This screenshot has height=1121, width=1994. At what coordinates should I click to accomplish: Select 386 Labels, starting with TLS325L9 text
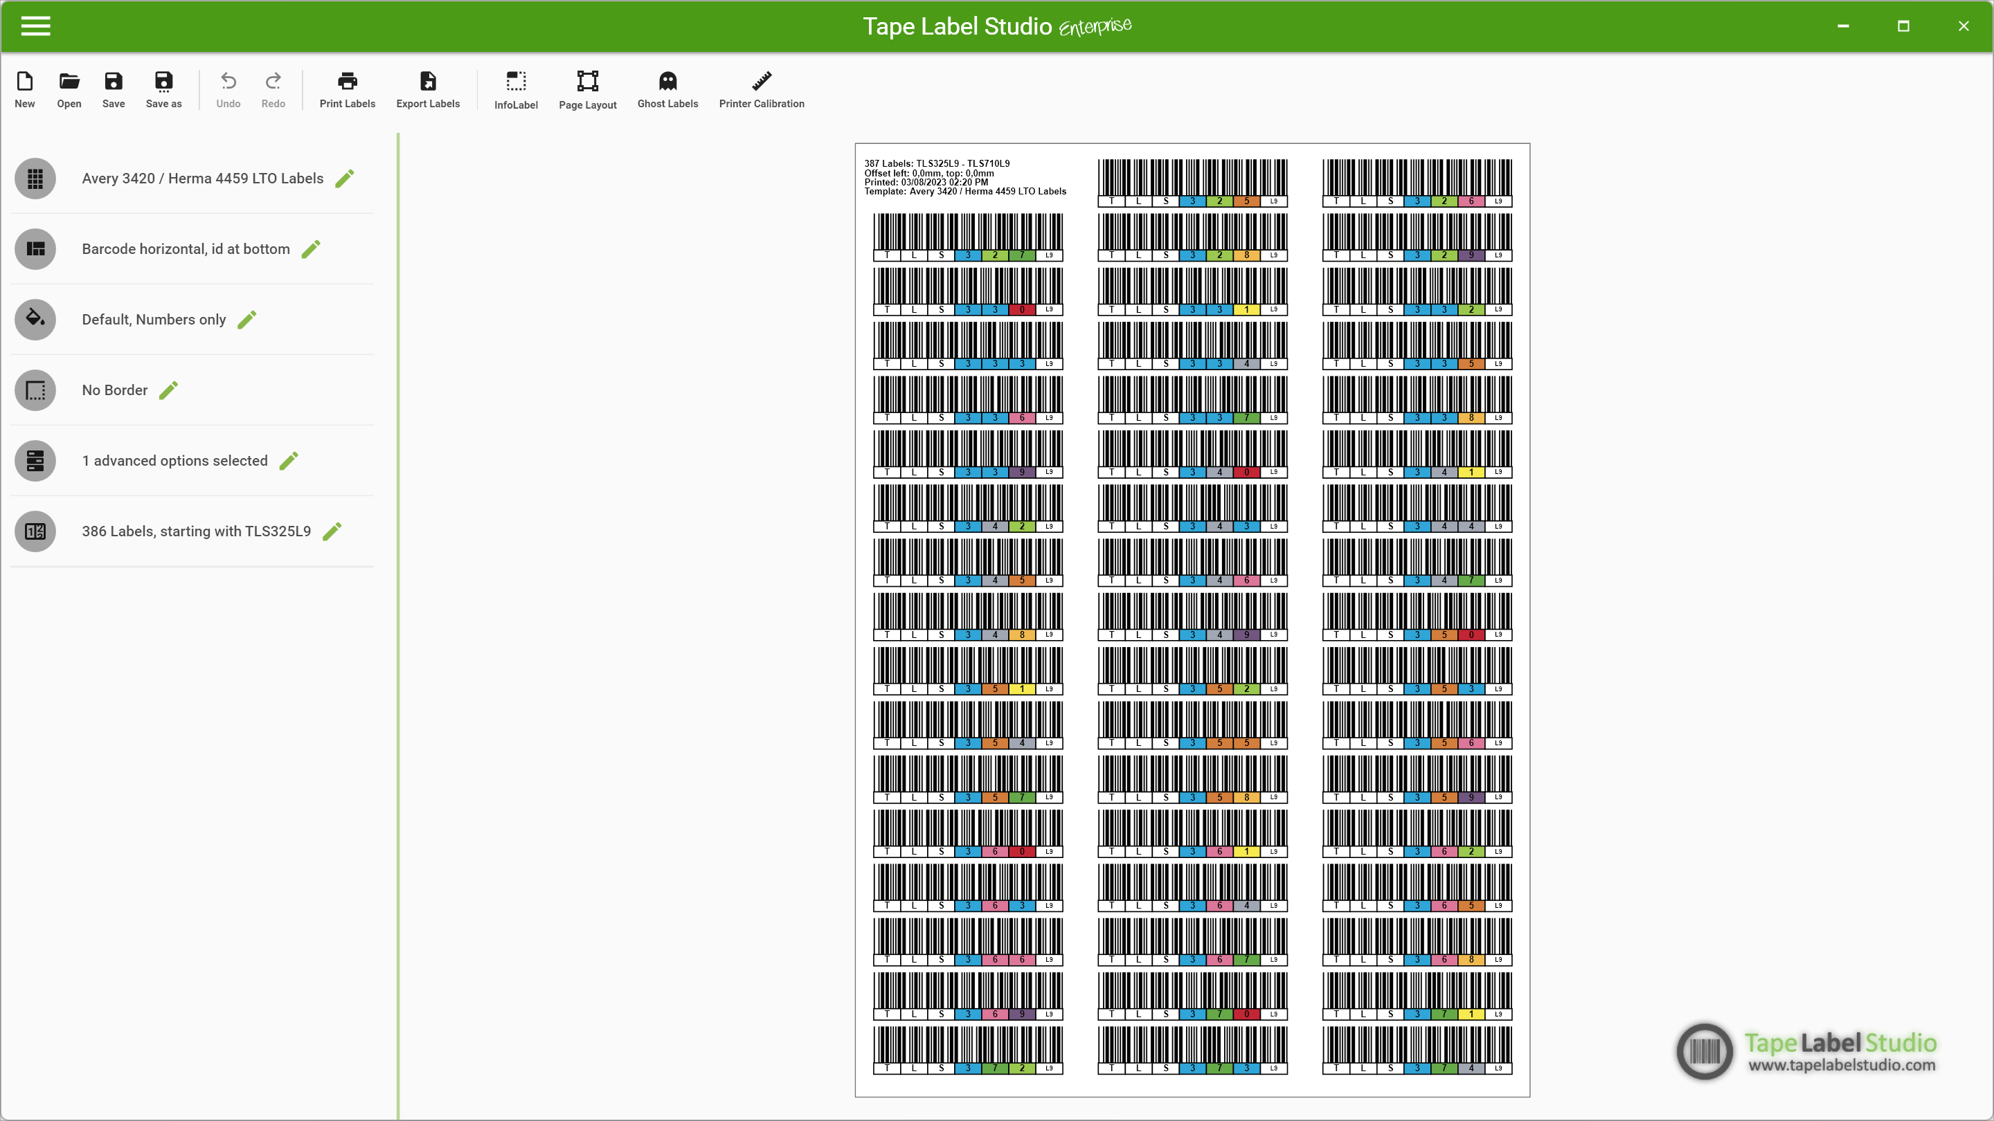pyautogui.click(x=197, y=531)
